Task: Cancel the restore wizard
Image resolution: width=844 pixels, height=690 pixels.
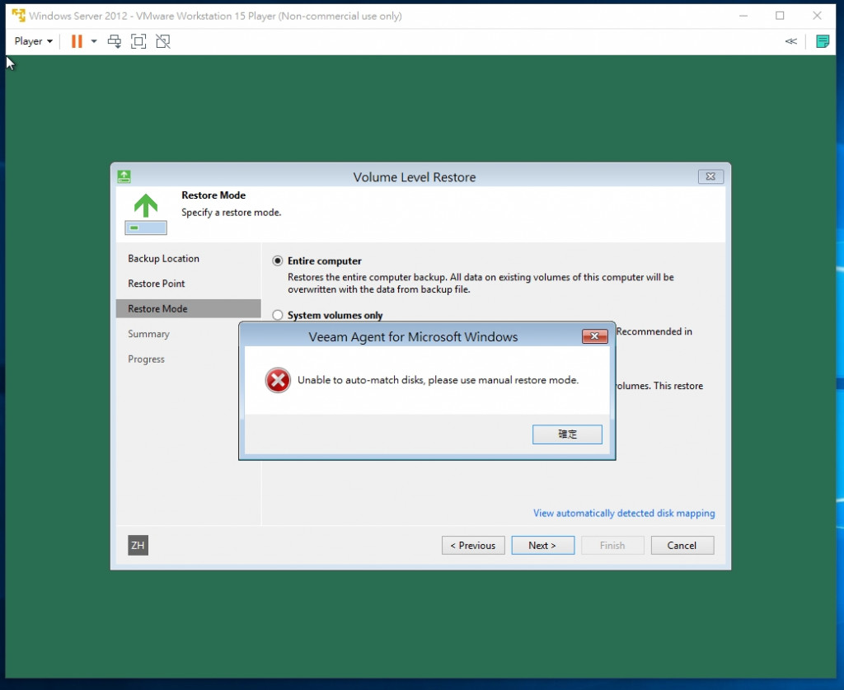Action: pos(682,545)
